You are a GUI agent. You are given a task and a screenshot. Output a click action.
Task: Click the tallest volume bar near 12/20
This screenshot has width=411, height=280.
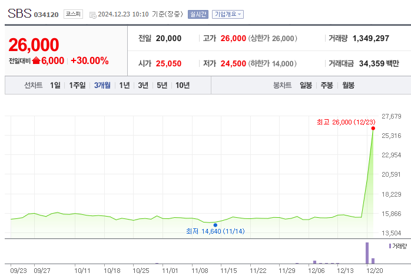367,253
